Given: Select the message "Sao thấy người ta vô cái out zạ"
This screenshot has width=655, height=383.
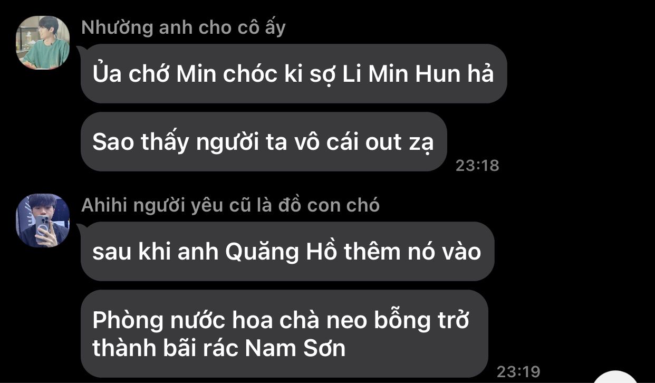Looking at the screenshot, I should coord(264,142).
